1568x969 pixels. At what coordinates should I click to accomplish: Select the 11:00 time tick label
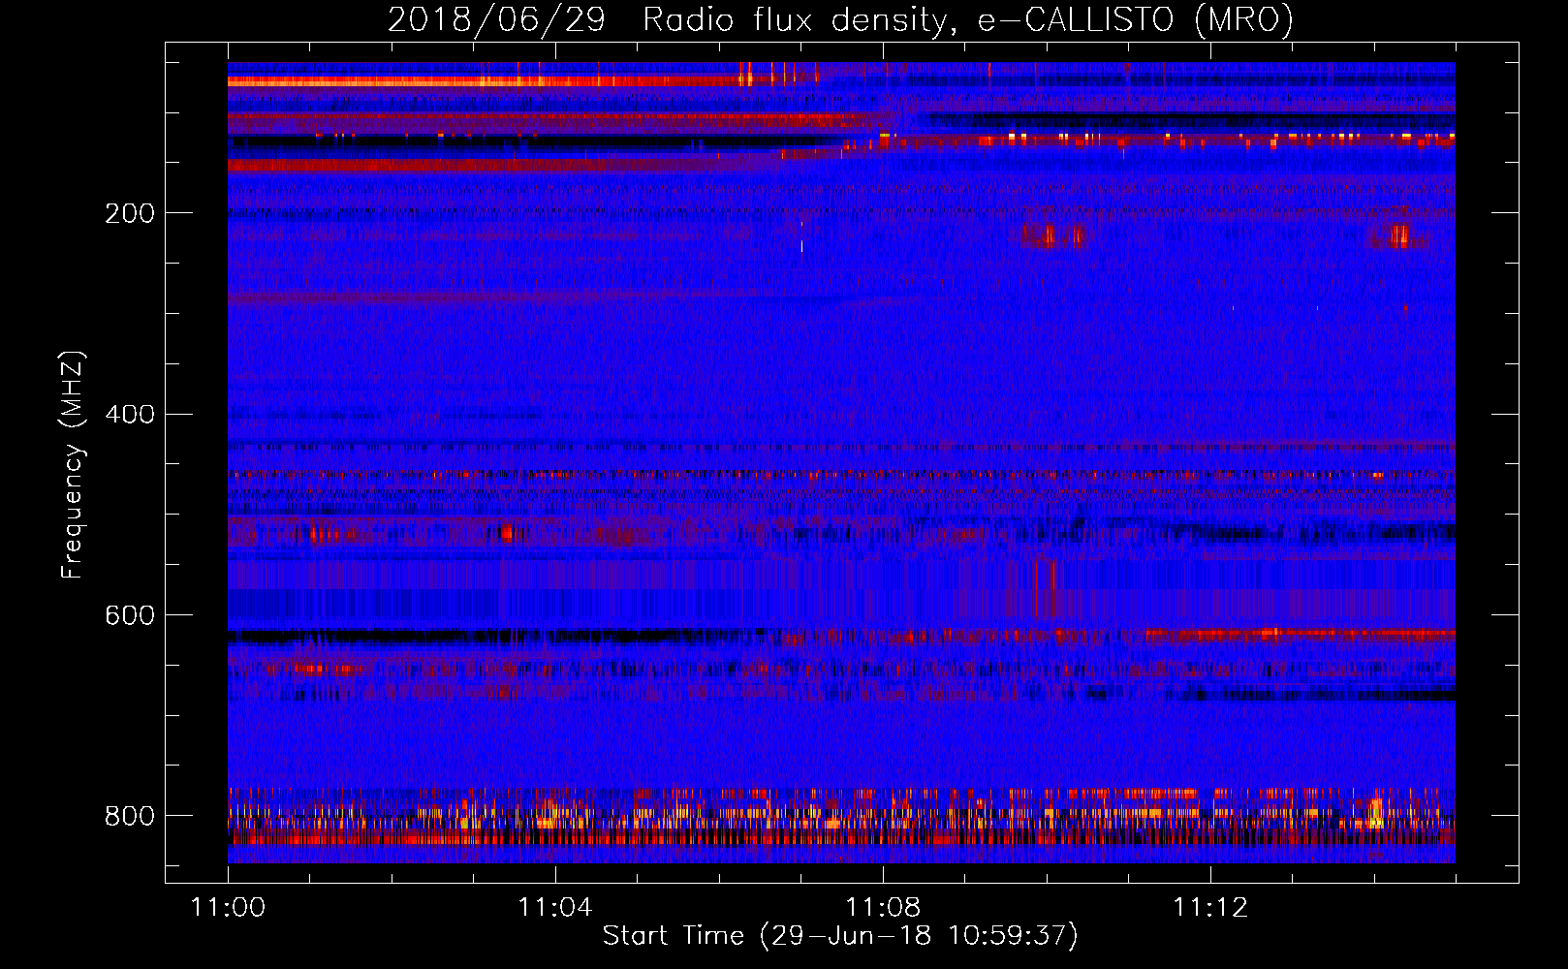pos(228,908)
